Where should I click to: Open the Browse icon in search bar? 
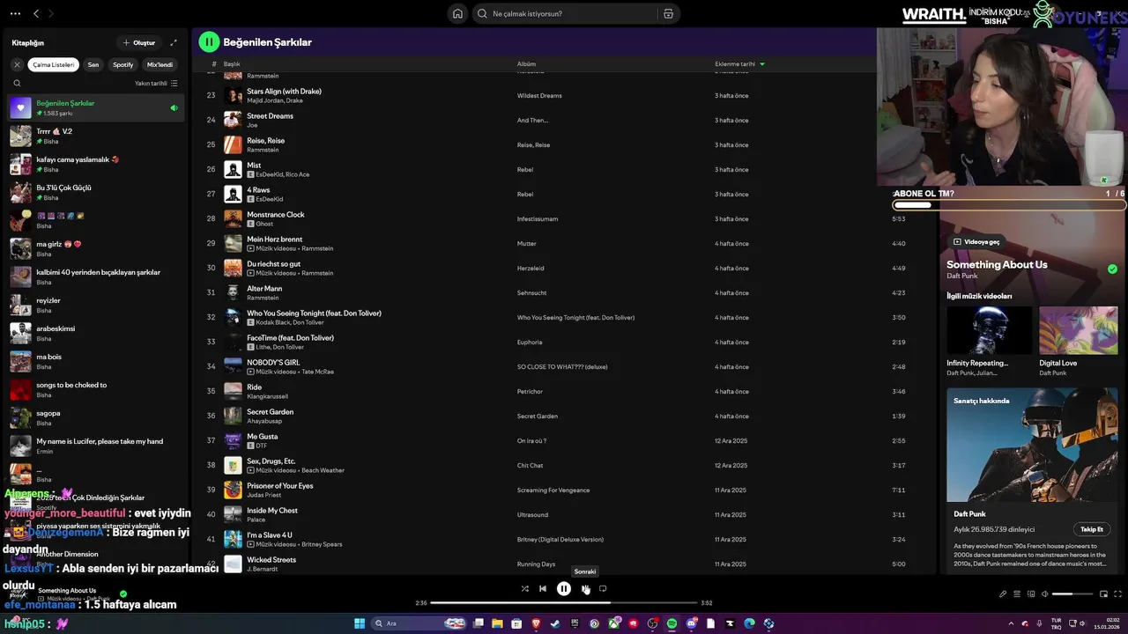[x=669, y=13]
